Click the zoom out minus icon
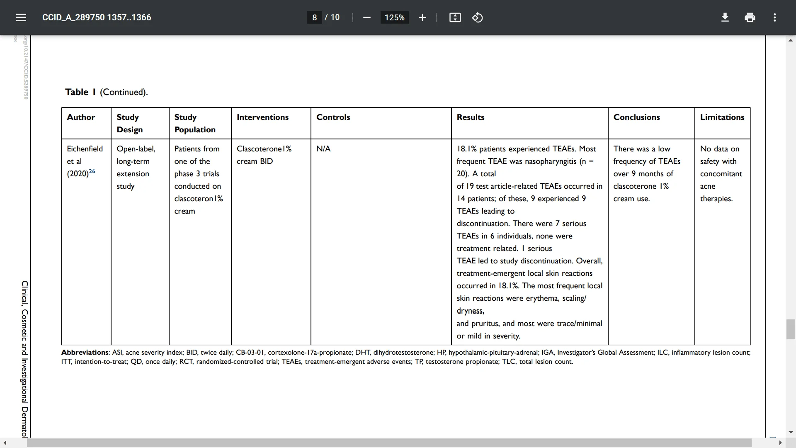The width and height of the screenshot is (796, 448). pyautogui.click(x=366, y=17)
